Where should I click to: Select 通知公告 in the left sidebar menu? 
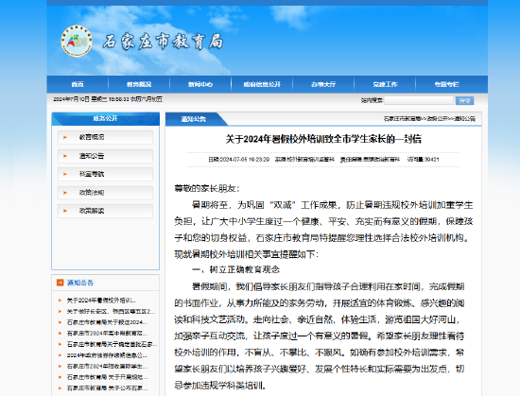(106, 156)
